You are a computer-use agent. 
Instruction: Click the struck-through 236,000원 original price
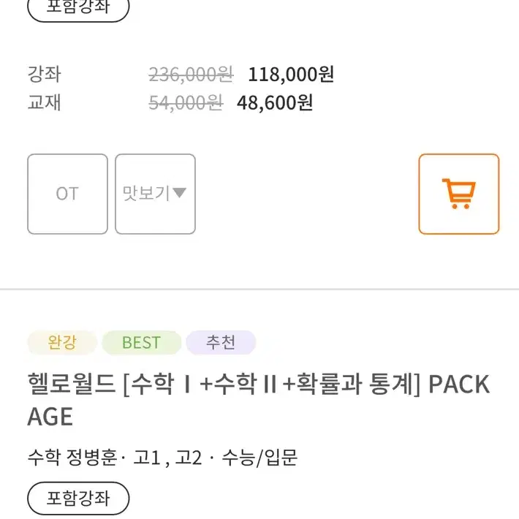[x=192, y=74]
